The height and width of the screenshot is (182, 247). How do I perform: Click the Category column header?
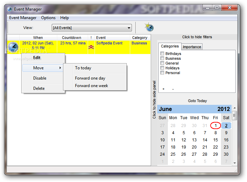pyautogui.click(x=140, y=38)
